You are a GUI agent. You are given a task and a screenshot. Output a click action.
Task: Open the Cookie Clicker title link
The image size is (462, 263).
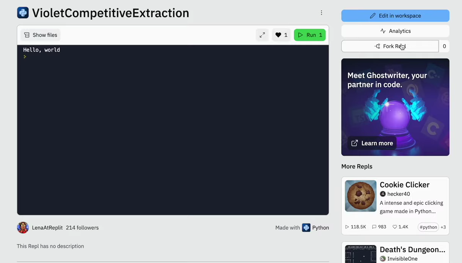pos(404,185)
